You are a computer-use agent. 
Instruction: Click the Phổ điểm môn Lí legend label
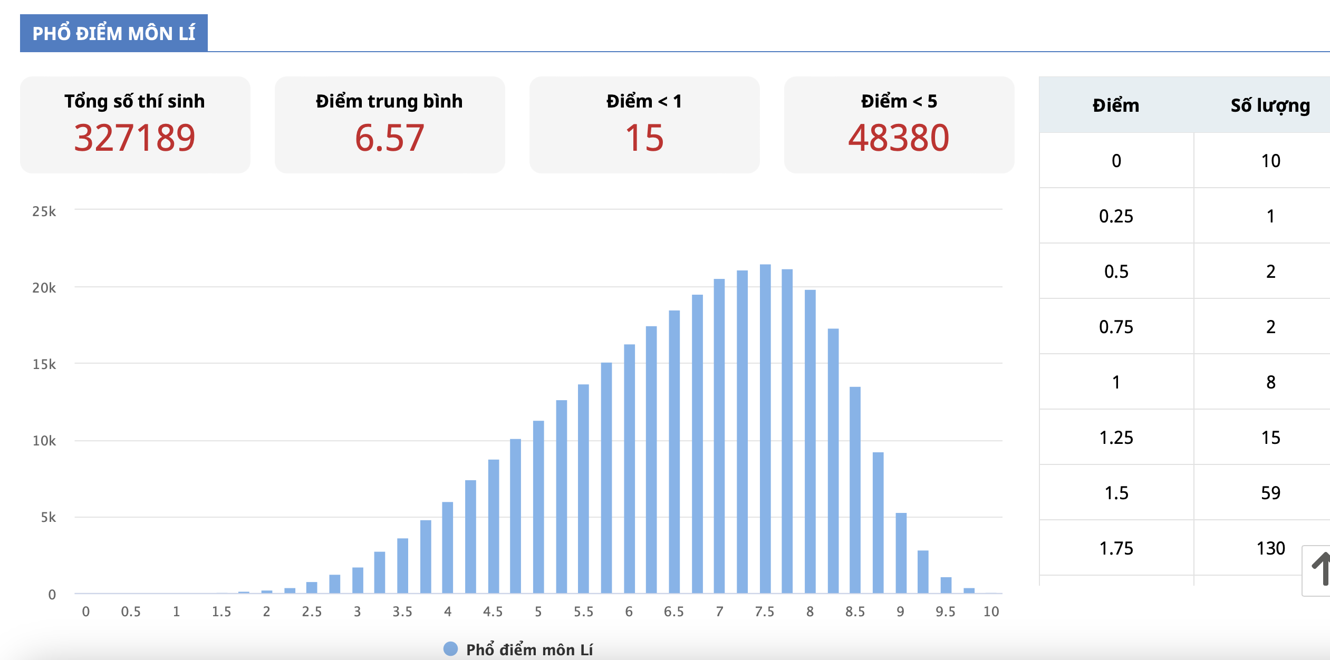click(529, 649)
